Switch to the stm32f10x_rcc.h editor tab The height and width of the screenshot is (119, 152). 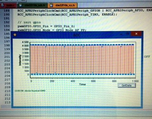[62, 5]
